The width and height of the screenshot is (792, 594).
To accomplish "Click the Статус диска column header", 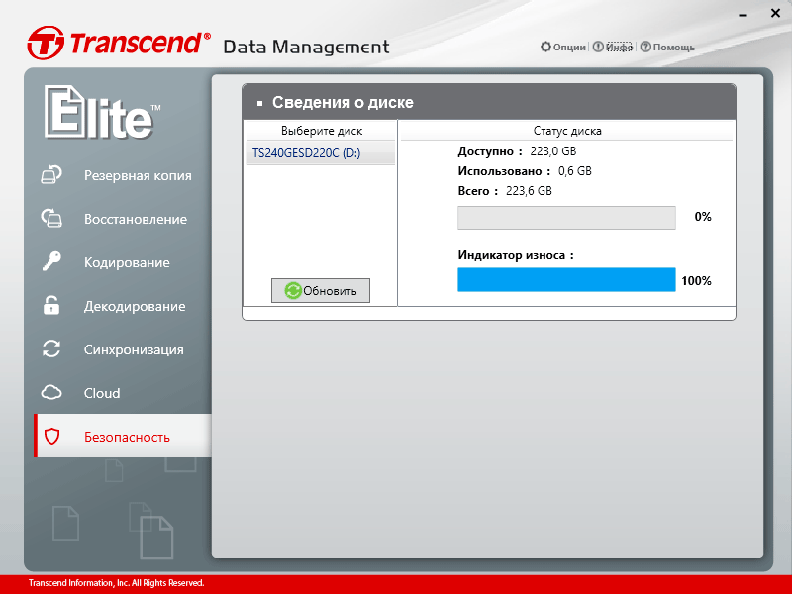I will (x=566, y=131).
